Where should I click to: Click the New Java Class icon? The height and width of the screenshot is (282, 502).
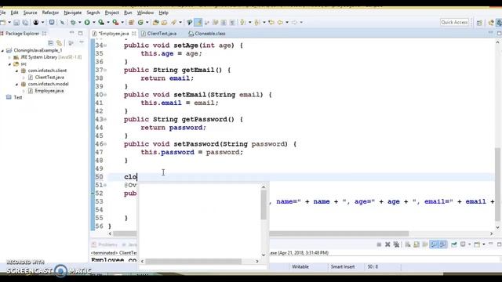[x=140, y=23]
